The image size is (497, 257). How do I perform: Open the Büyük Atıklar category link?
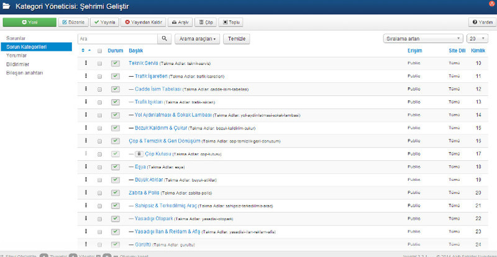coord(148,180)
